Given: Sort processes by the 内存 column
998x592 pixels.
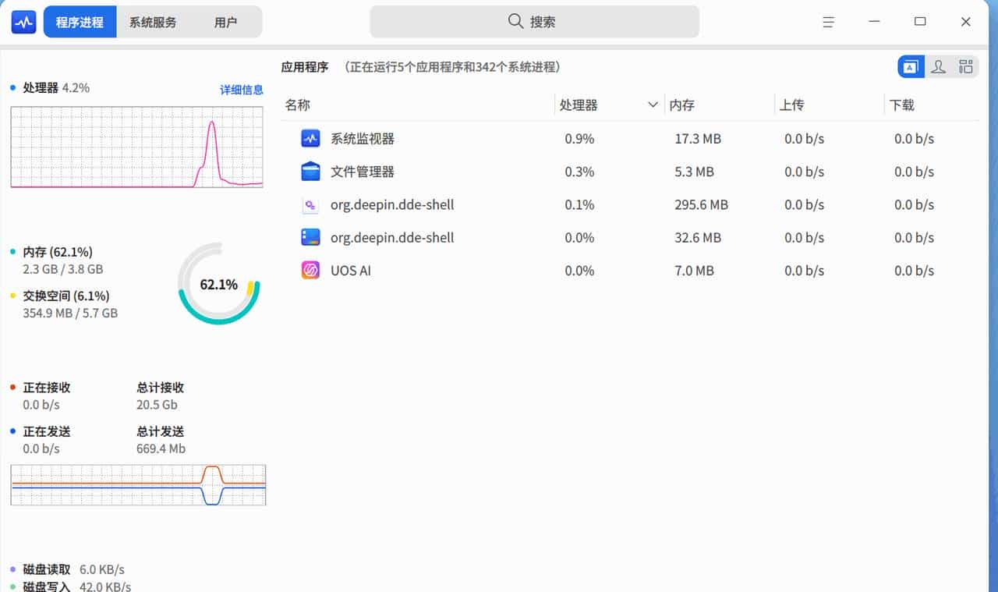Looking at the screenshot, I should pyautogui.click(x=681, y=105).
